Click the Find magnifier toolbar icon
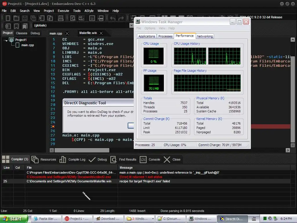297x223 pixels. (x=73, y=18)
